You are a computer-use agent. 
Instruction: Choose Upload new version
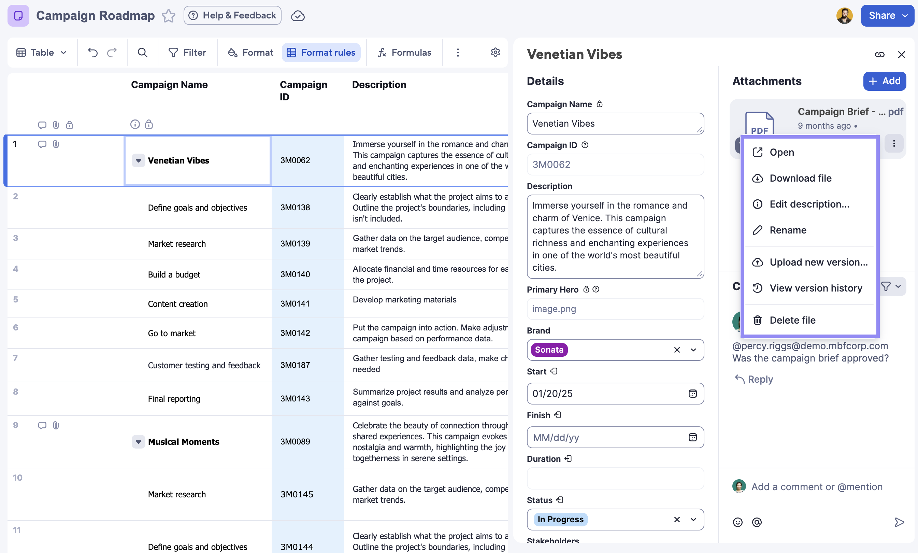809,263
